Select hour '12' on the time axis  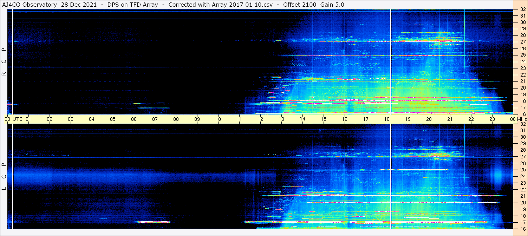[260, 119]
